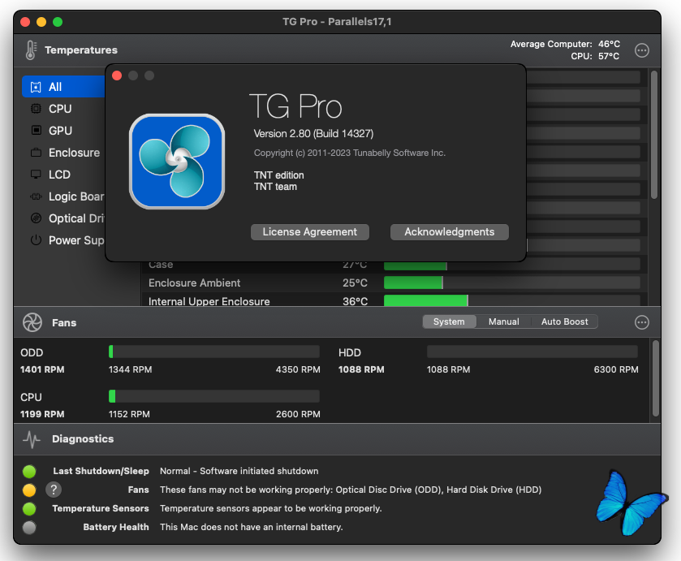The width and height of the screenshot is (681, 561).
Task: Switch fan mode to Manual
Action: (x=504, y=321)
